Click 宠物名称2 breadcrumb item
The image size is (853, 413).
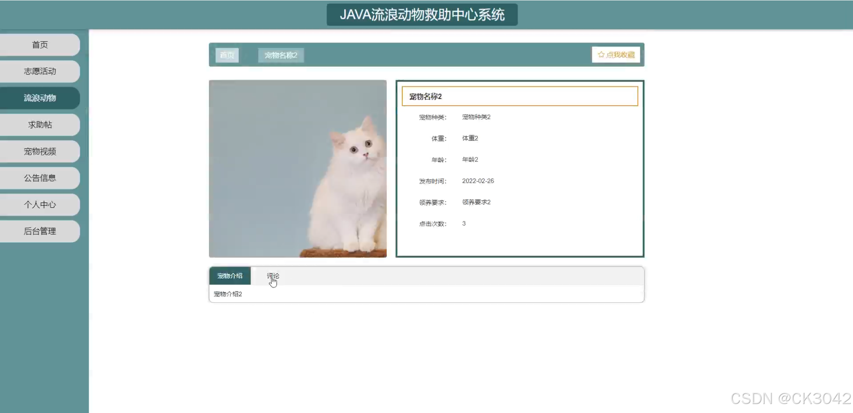pos(280,55)
